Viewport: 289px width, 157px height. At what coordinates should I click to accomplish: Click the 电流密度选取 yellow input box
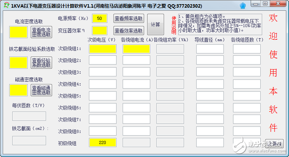18,32
